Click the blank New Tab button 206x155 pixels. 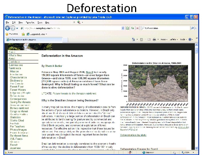click(x=65, y=40)
